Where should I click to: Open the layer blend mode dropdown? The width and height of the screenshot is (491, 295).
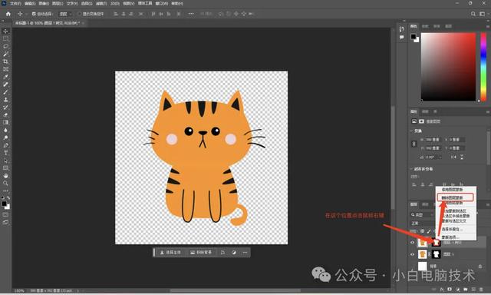pyautogui.click(x=422, y=224)
